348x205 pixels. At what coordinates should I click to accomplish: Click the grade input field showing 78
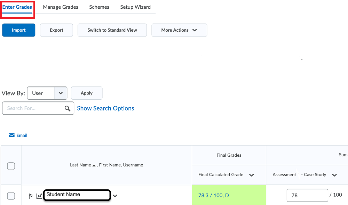click(x=307, y=195)
